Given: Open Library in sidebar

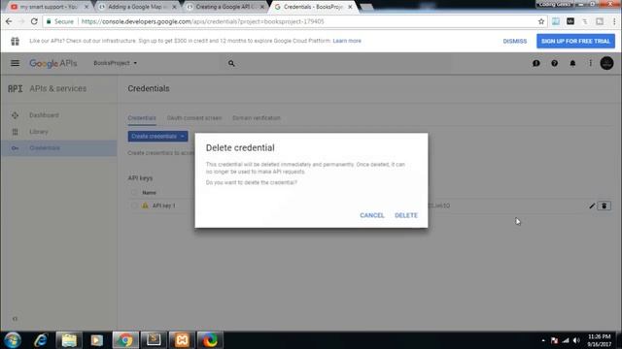Looking at the screenshot, I should (x=39, y=132).
